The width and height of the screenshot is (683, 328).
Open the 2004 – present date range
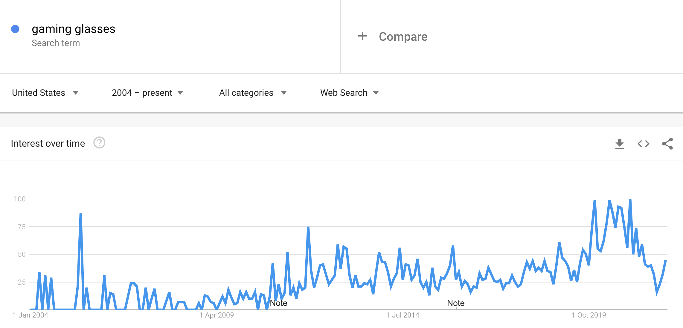[x=147, y=93]
